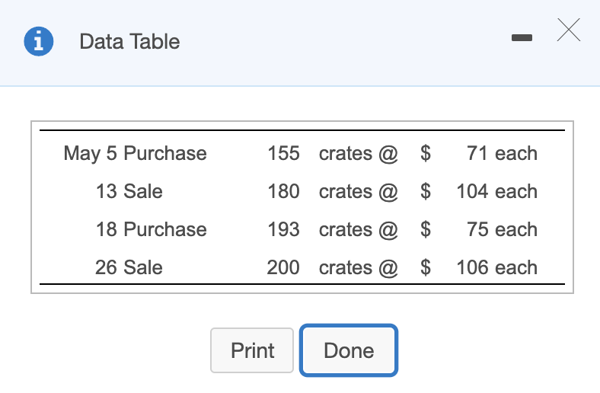Screen dimensions: 600x393
Task: Click the 75 each price
Action: tap(502, 229)
